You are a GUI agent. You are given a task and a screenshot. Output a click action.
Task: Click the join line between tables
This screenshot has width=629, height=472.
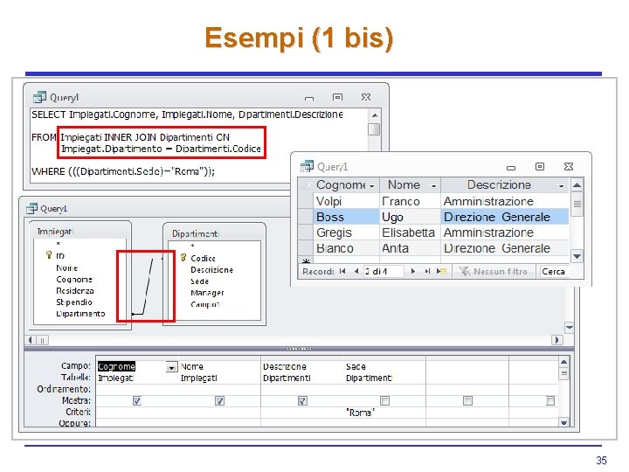[x=148, y=287]
